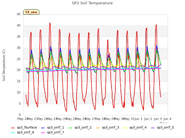Toggle the sp3_smT_4 legend entry
The width and height of the screenshot is (185, 138).
[135, 128]
